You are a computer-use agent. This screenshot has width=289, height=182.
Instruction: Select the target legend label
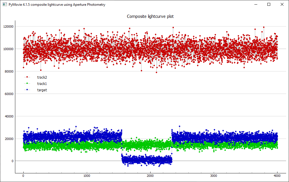click(x=42, y=90)
